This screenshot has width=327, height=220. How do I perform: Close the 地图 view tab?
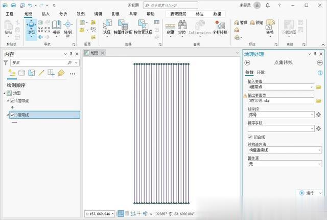[x=102, y=53]
